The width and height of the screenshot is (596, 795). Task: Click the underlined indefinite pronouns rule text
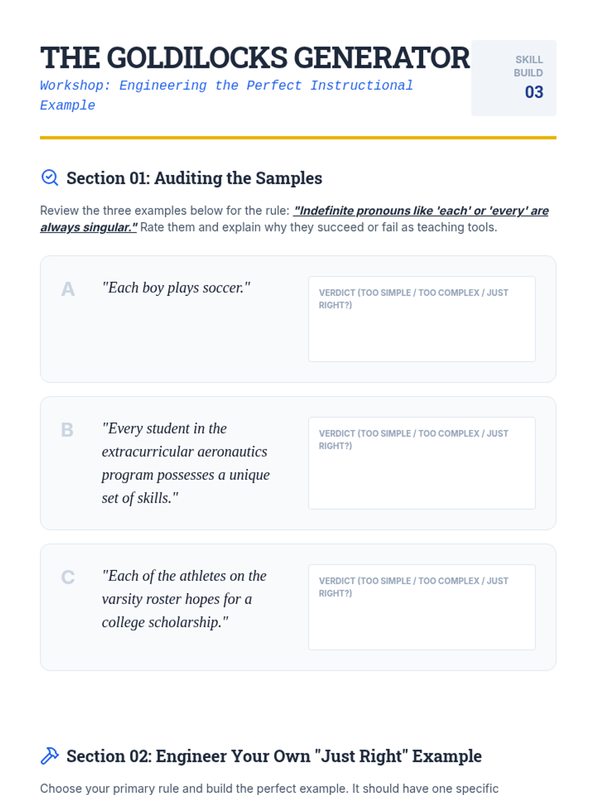pyautogui.click(x=295, y=219)
